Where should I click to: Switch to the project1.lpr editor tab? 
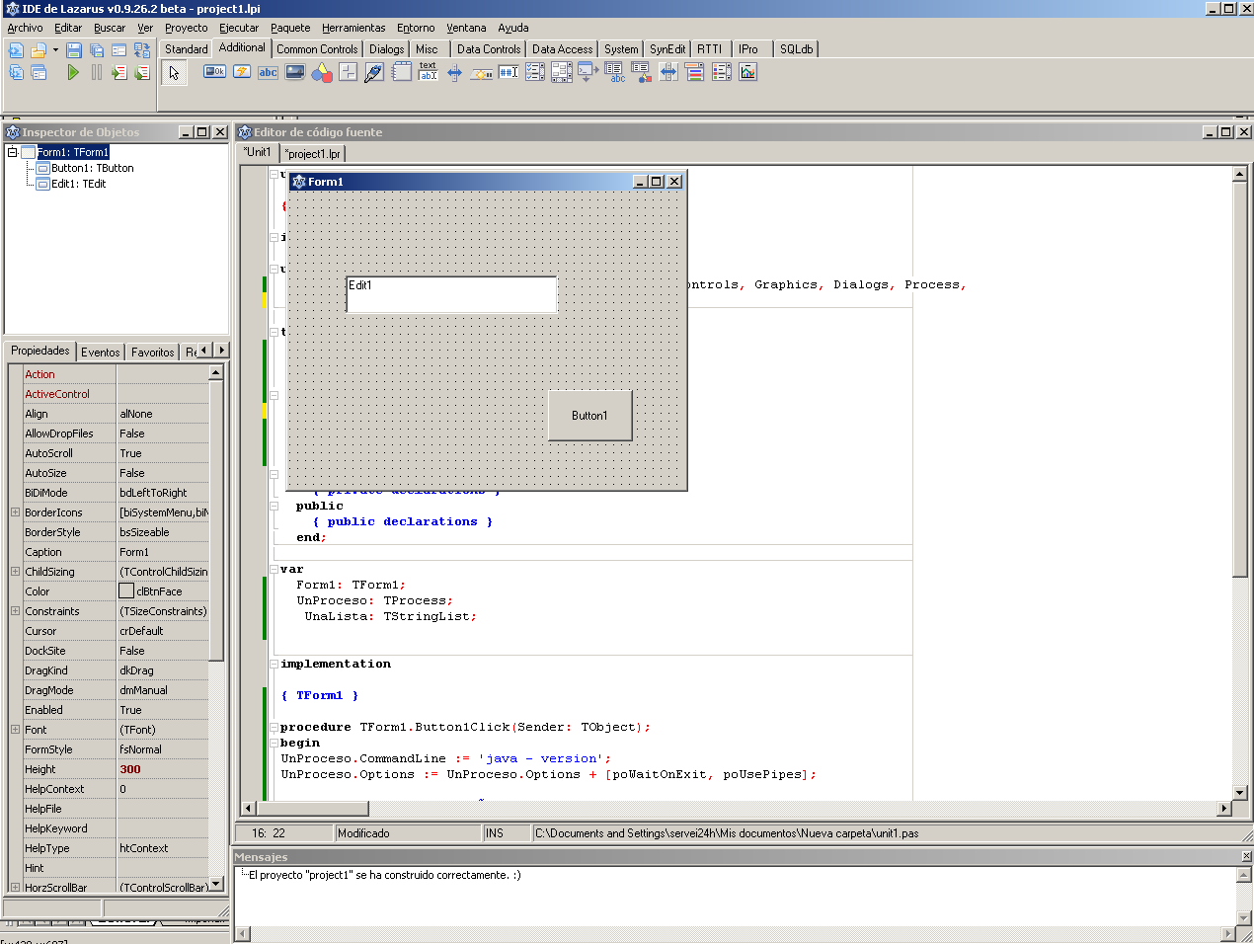point(313,153)
